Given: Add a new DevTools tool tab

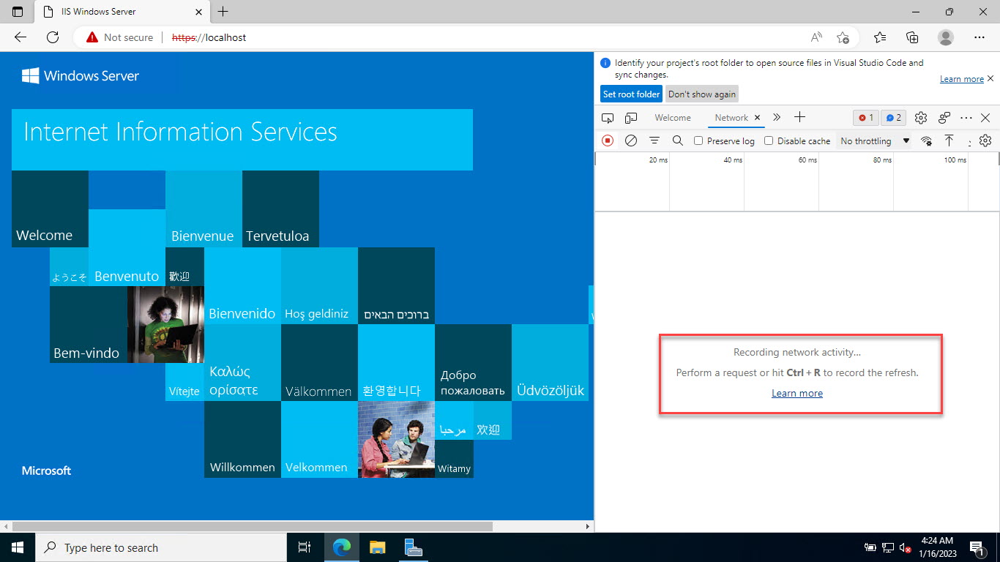Looking at the screenshot, I should (x=800, y=117).
